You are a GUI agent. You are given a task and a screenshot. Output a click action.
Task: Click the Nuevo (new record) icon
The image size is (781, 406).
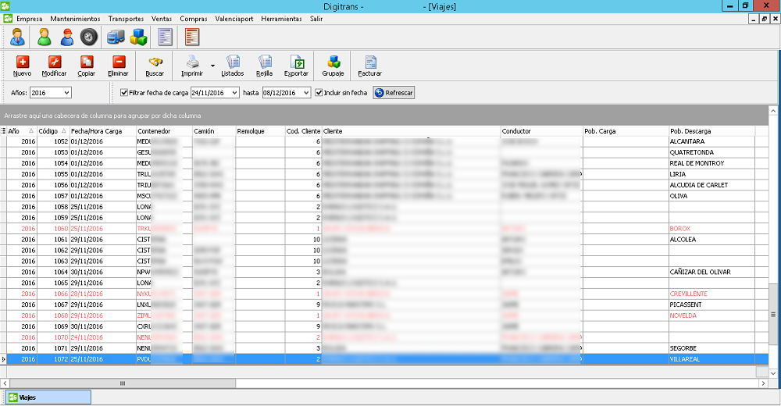pos(22,62)
